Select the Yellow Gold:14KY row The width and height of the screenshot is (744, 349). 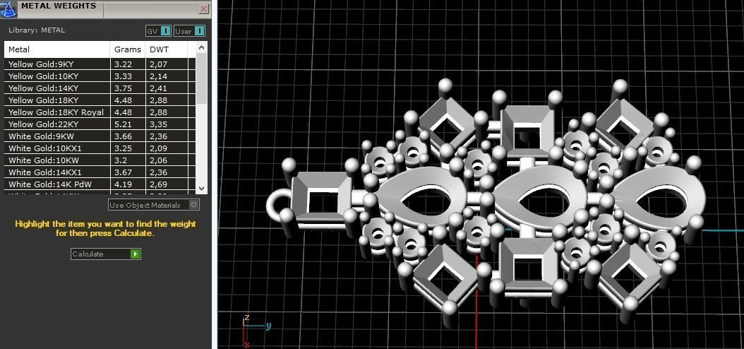pos(100,88)
